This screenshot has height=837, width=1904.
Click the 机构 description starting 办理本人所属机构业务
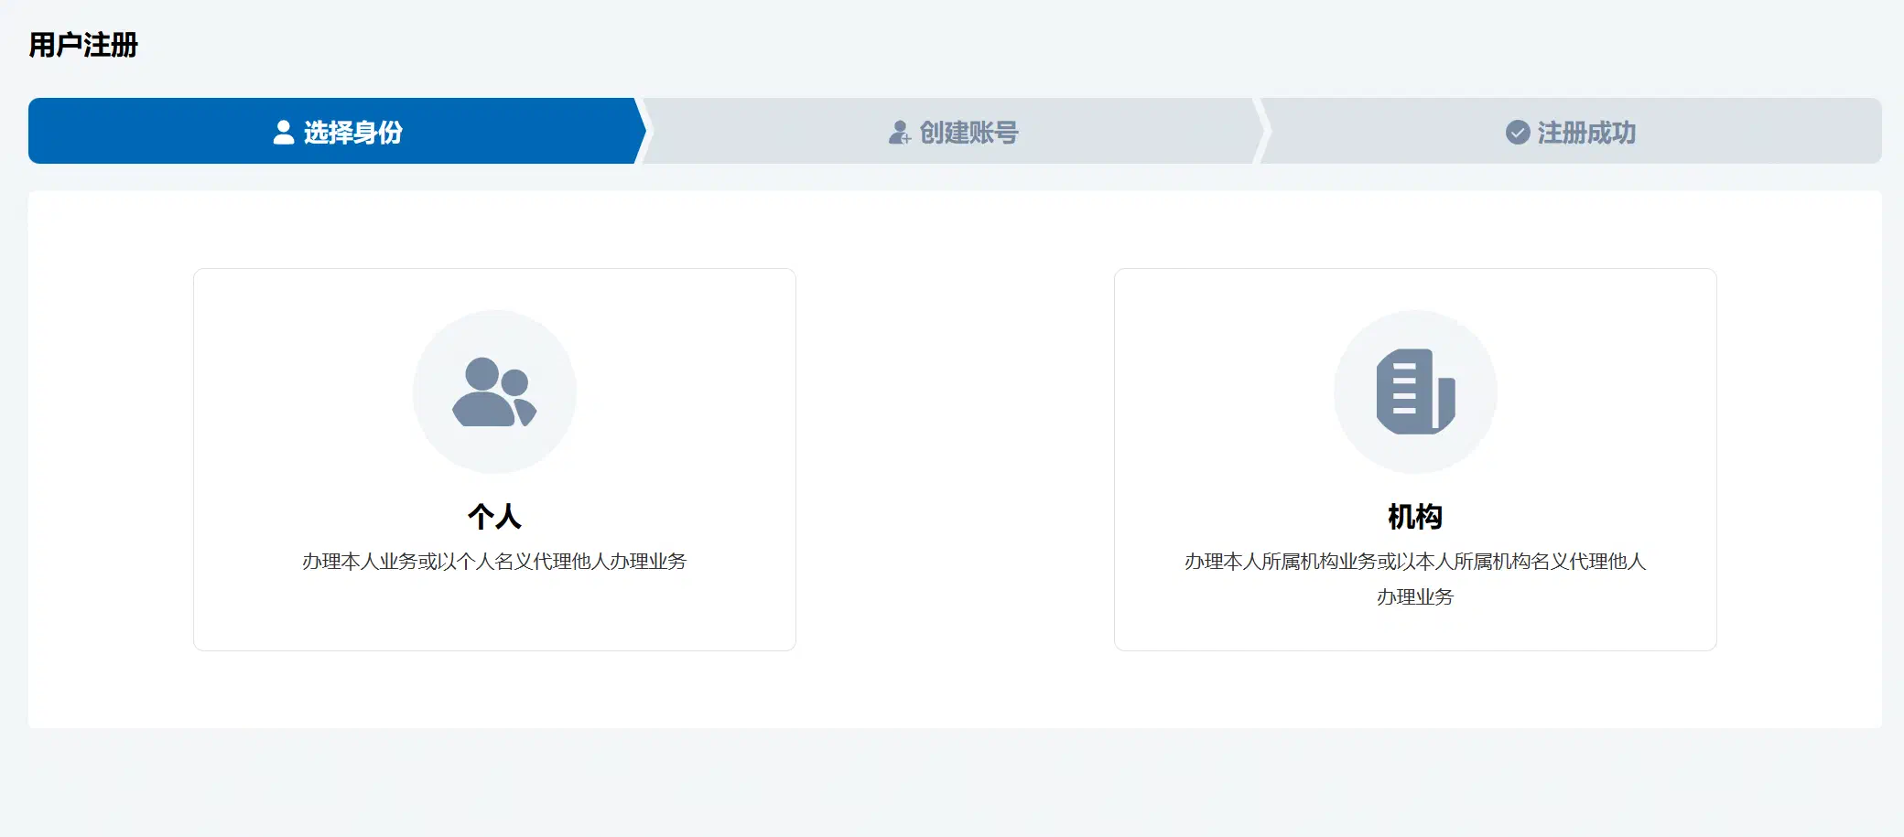point(1415,579)
